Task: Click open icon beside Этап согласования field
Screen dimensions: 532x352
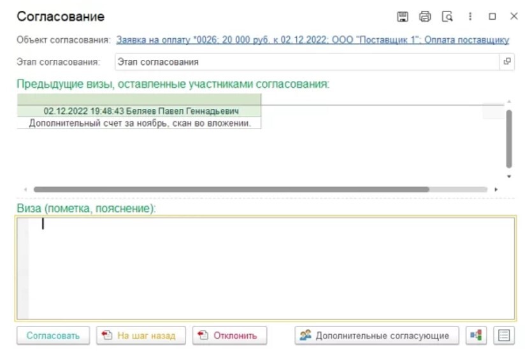Action: [507, 62]
